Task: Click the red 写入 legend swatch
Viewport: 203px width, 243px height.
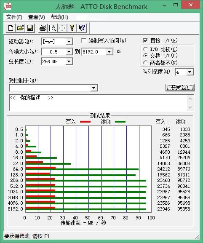Action: 85,122
